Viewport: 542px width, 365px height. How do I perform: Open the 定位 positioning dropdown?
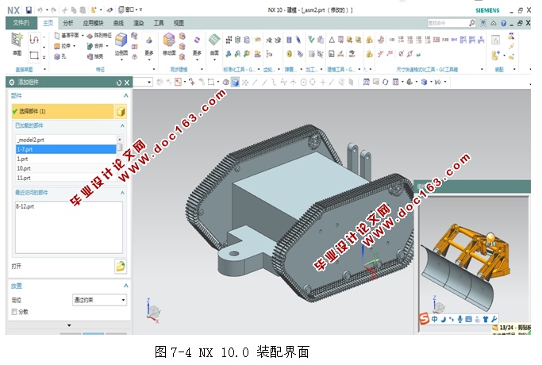99,300
